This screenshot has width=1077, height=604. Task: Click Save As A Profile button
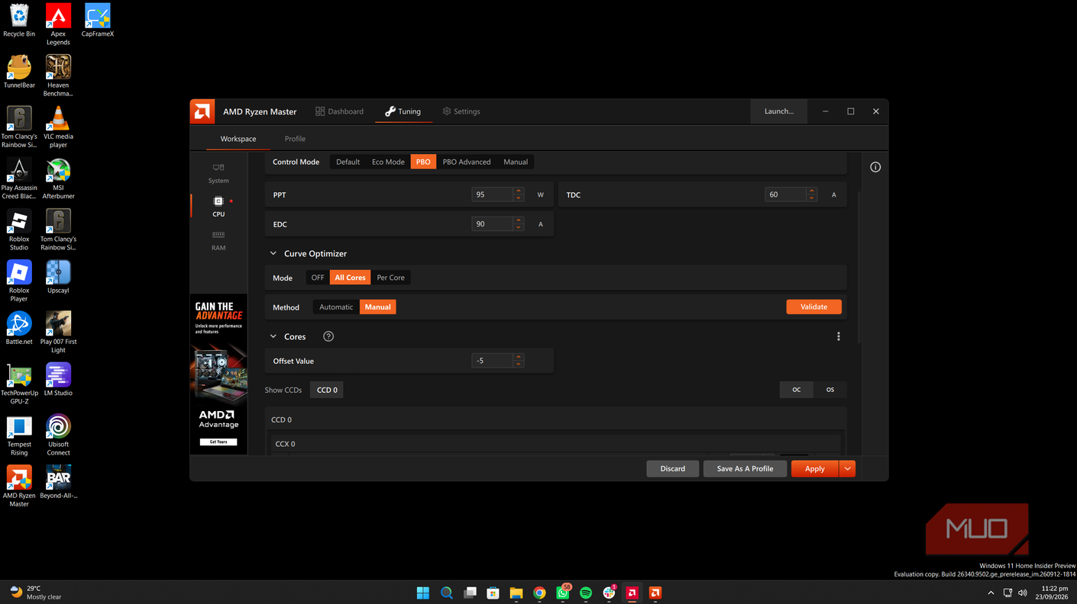click(x=745, y=469)
